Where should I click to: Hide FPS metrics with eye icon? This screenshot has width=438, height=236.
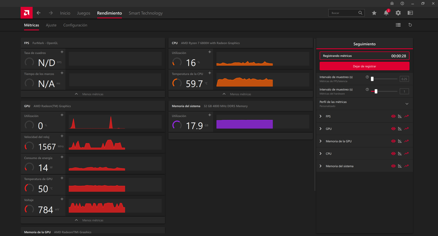click(393, 116)
